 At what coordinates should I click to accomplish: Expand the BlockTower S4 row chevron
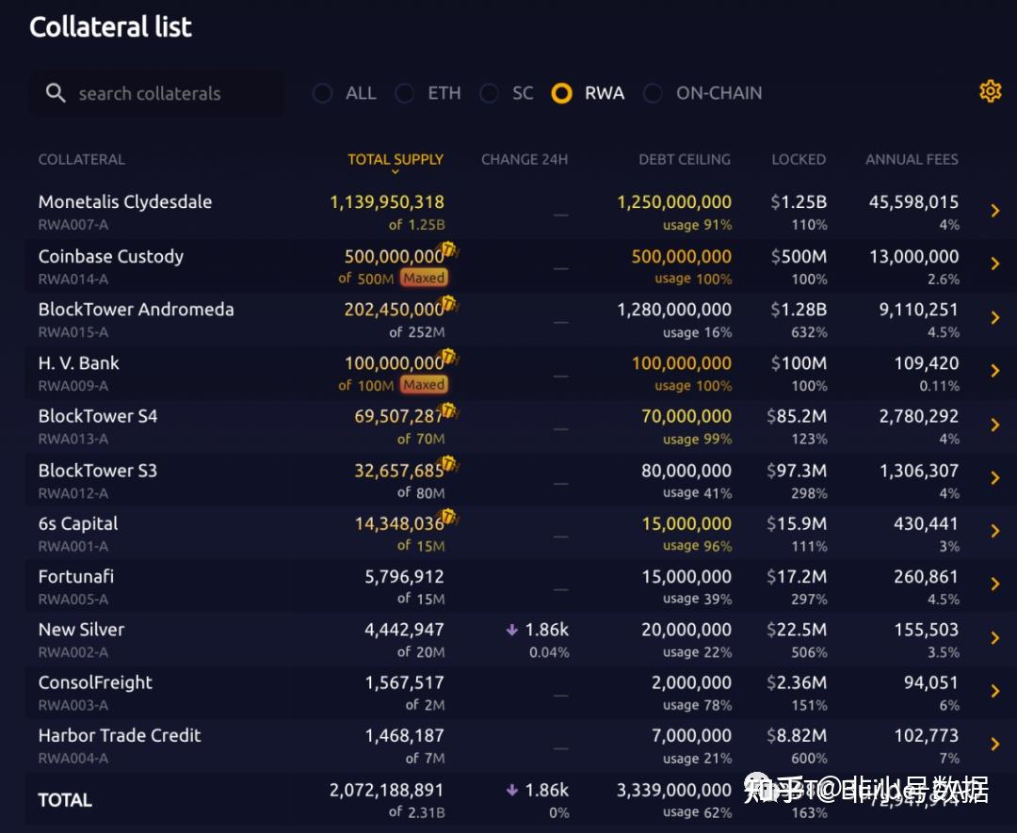tap(995, 425)
